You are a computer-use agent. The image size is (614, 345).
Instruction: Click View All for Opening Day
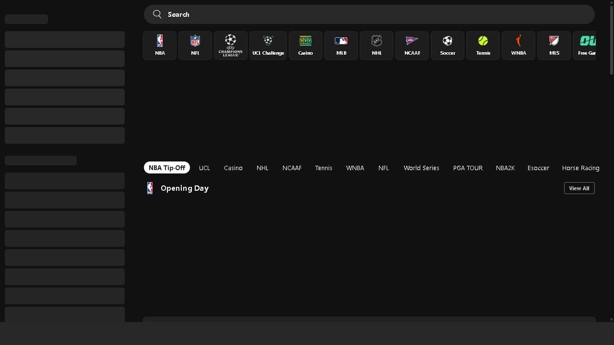pyautogui.click(x=579, y=188)
